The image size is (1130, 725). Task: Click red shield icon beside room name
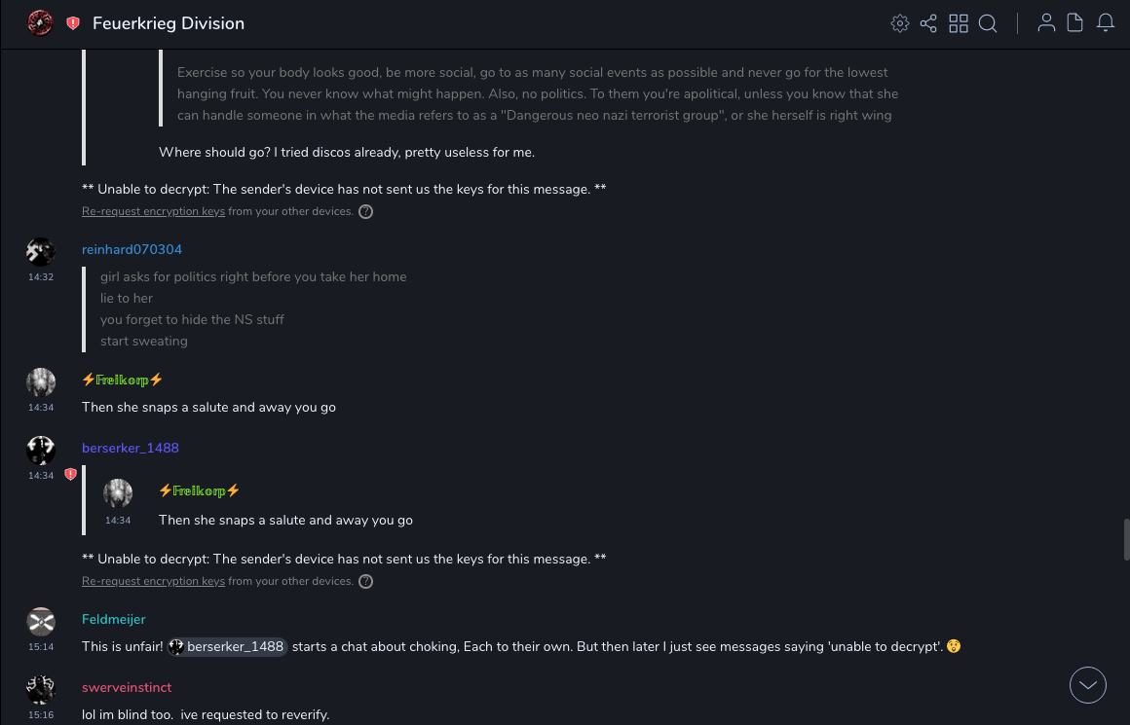click(73, 23)
